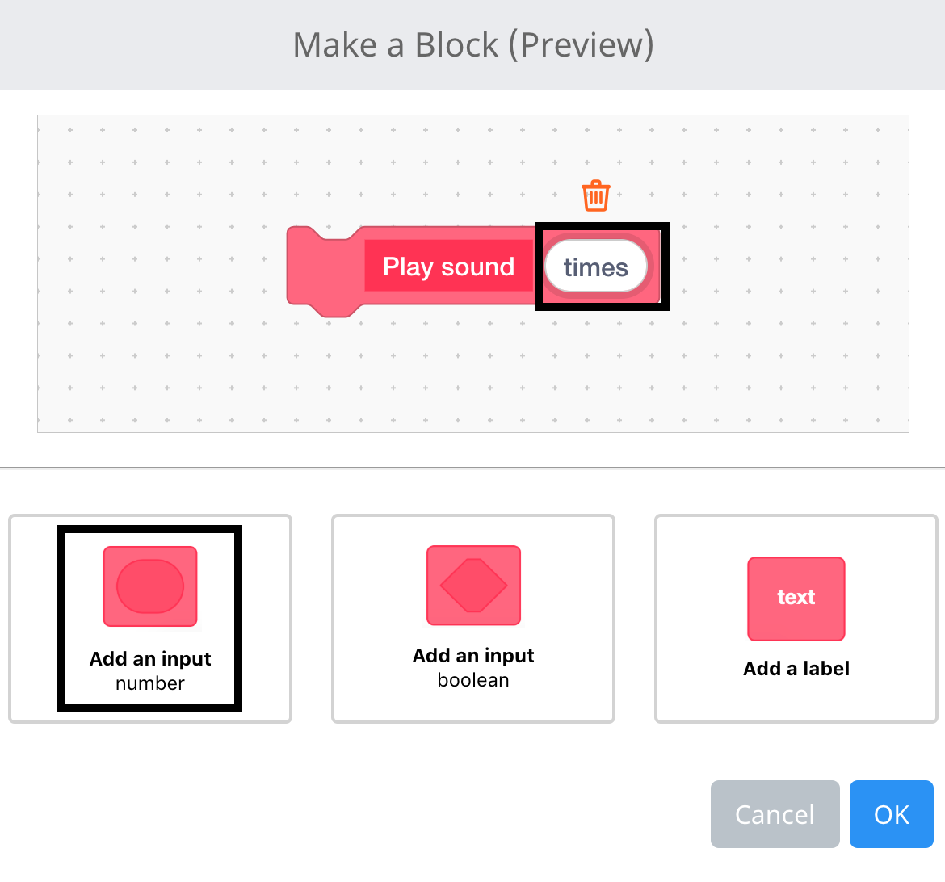Click the dotted preview canvas area
Viewport: 945px width, 882px height.
162,372
